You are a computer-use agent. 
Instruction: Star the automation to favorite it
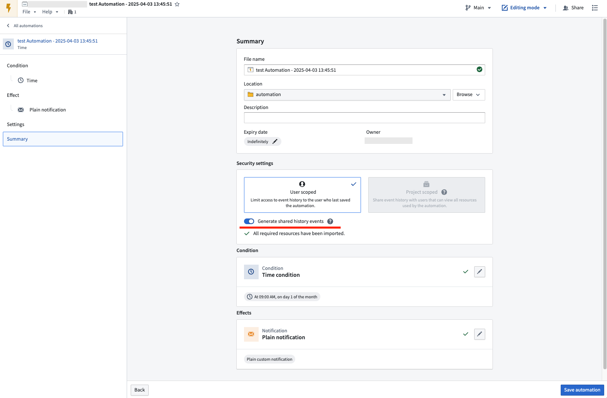click(177, 4)
